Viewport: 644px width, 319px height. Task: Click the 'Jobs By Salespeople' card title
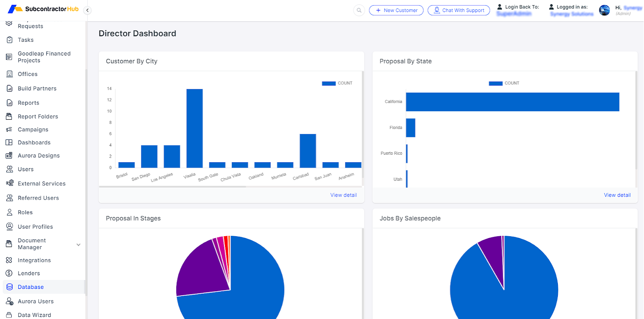pyautogui.click(x=410, y=218)
